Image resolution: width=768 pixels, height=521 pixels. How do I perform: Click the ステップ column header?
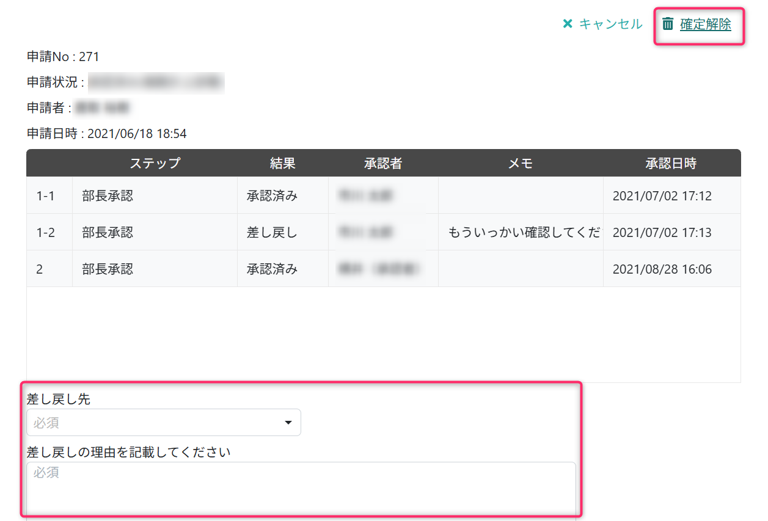pos(155,163)
